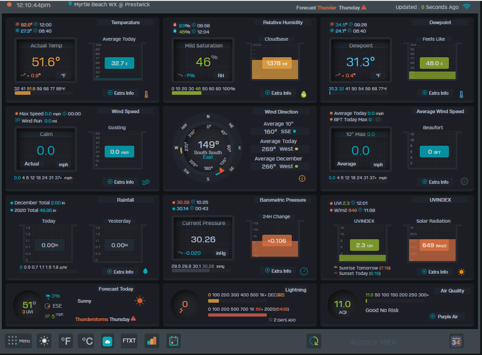Screen dimensions: 482x355
Task: Click the wind waves icon in Wind Speed
Action: 146,182
